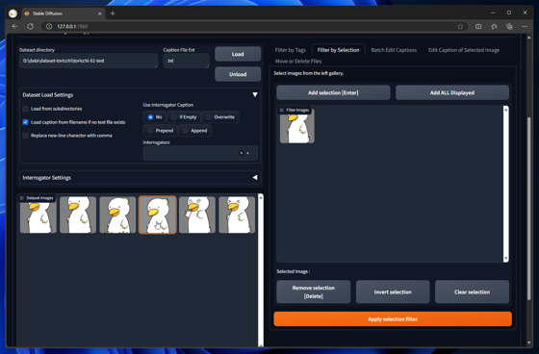Select second dataset image thumbnail
This screenshot has height=354, width=539.
tap(78, 215)
